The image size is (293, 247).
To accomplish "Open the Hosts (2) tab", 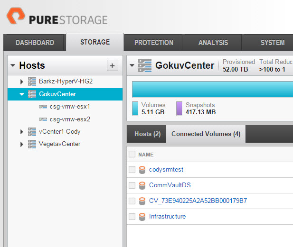I will point(146,134).
